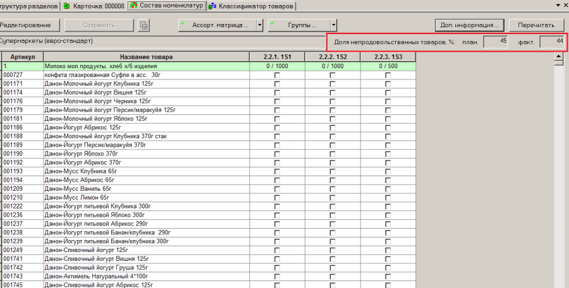Select Данон-Сливочный йогурт 125г row

[209, 250]
